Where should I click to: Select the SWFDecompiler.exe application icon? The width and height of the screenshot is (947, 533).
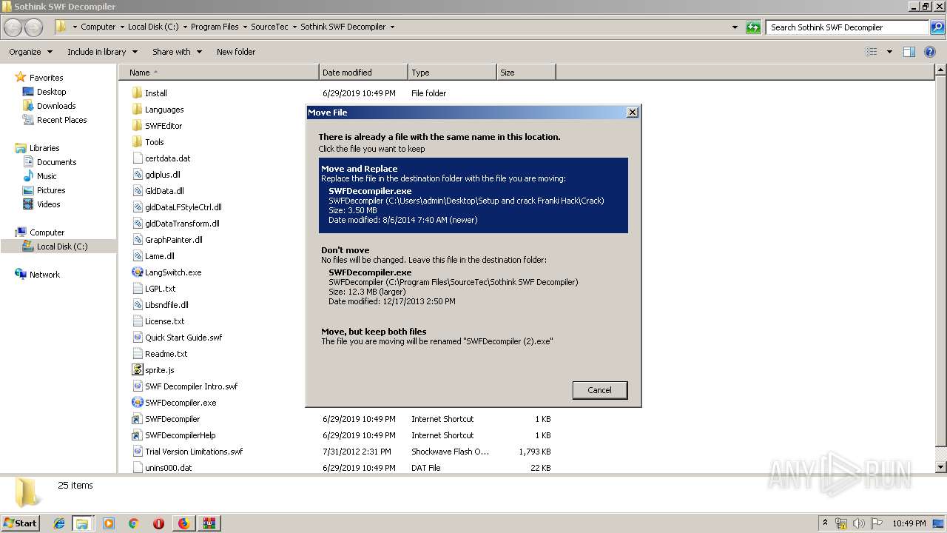pyautogui.click(x=137, y=403)
